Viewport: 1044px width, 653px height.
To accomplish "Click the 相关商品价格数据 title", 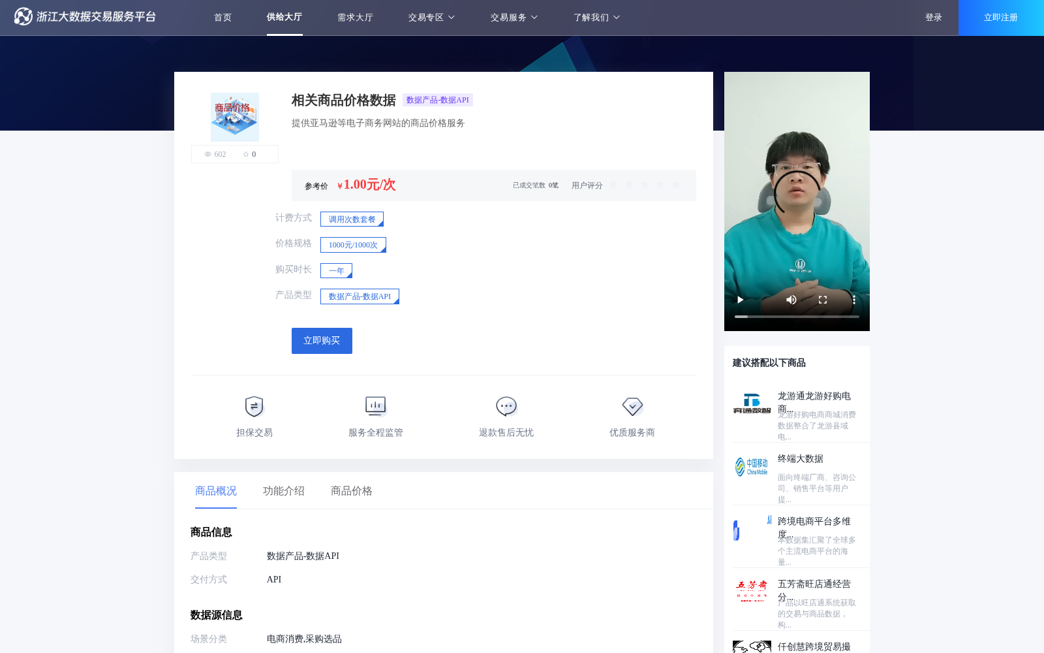I will point(344,100).
